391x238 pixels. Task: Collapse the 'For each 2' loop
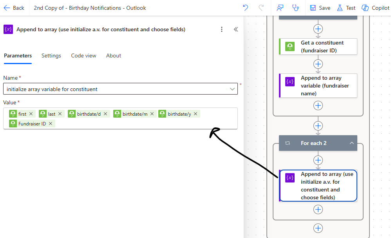tap(351, 143)
